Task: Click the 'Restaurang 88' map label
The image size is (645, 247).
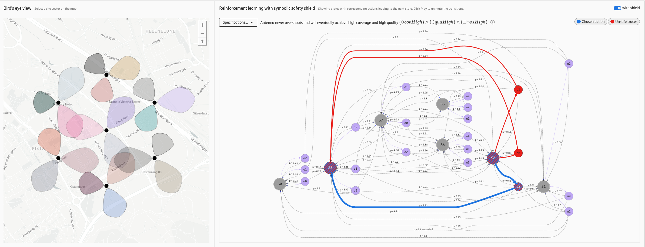Action: coord(151,172)
